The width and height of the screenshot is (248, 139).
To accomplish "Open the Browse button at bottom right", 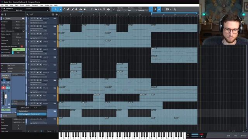I will [244, 136].
